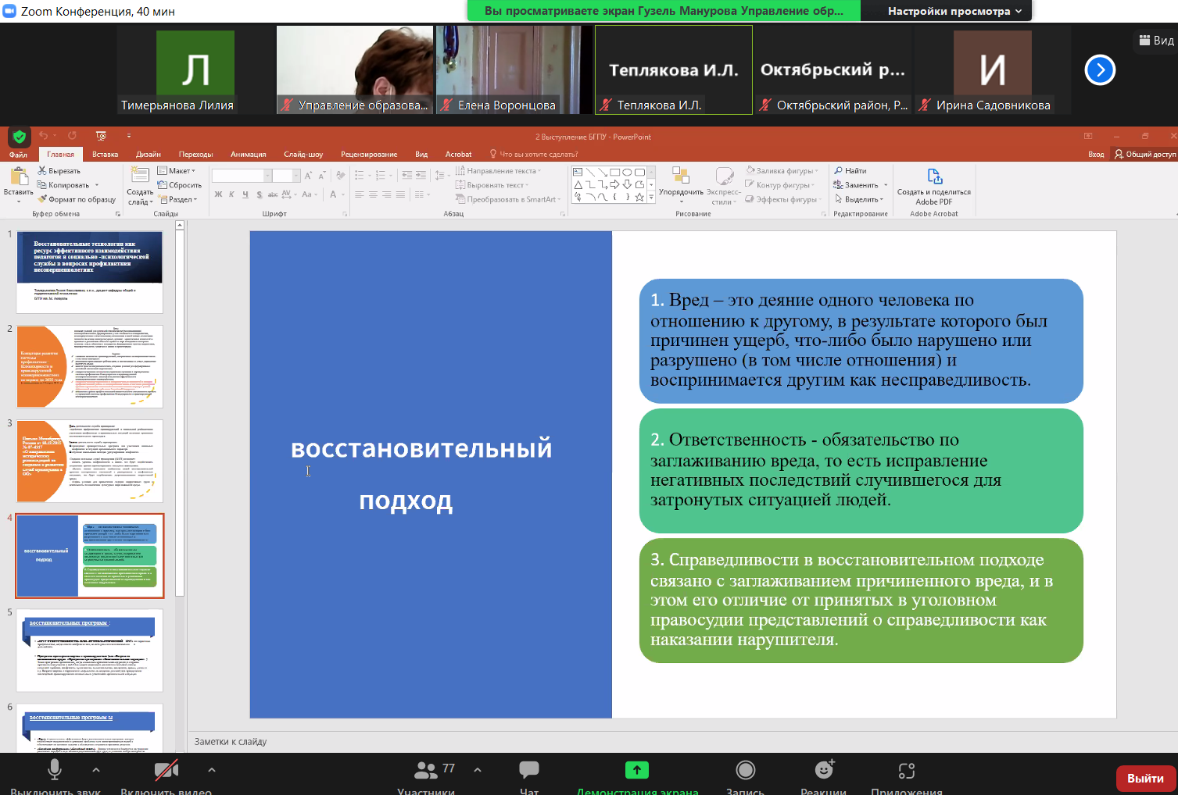This screenshot has height=795, width=1178.
Task: Click the Zoom record icon
Action: click(x=745, y=771)
